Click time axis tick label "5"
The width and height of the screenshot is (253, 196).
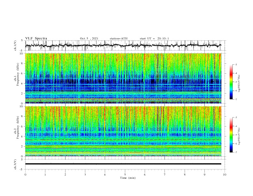point(125,175)
